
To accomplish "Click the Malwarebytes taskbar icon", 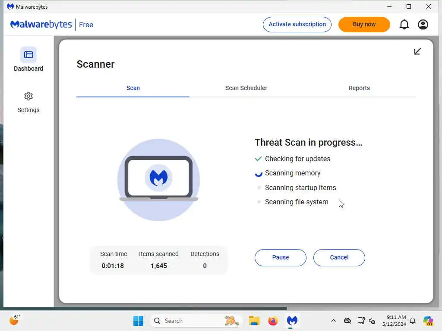I will click(x=292, y=321).
